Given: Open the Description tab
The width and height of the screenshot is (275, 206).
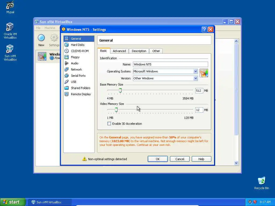Looking at the screenshot, I should (x=139, y=51).
